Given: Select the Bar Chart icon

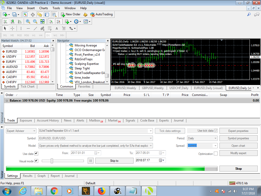Looking at the screenshot, I should (x=5, y=21).
